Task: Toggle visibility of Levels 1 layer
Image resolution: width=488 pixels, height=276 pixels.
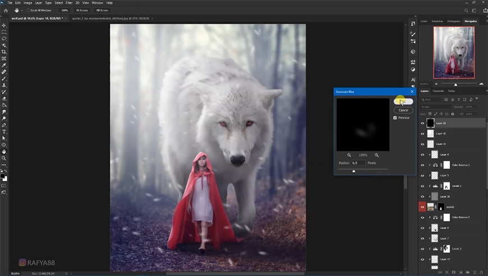Action: [x=422, y=186]
